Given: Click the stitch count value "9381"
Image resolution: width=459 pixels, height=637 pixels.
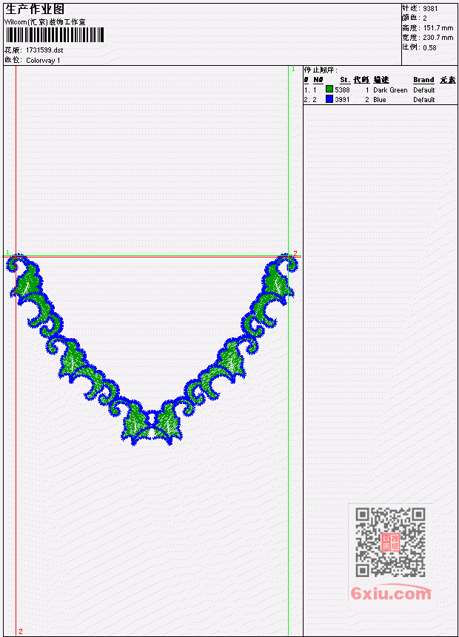Looking at the screenshot, I should click(x=430, y=9).
